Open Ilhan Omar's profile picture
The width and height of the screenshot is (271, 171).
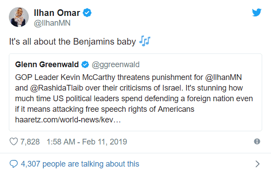coord(19,17)
